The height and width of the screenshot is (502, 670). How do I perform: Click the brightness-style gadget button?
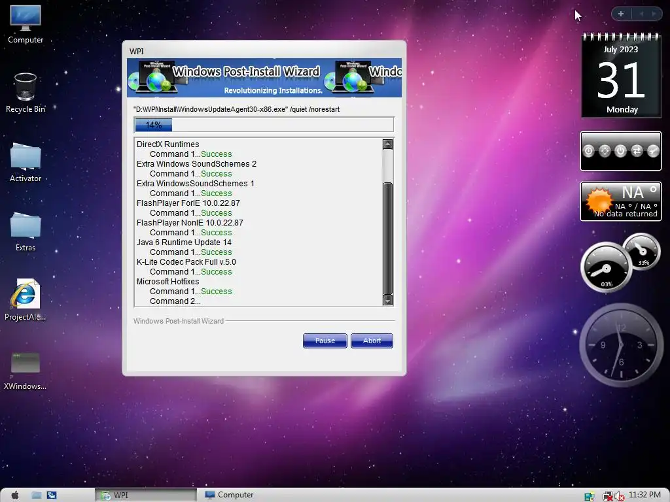pyautogui.click(x=605, y=151)
